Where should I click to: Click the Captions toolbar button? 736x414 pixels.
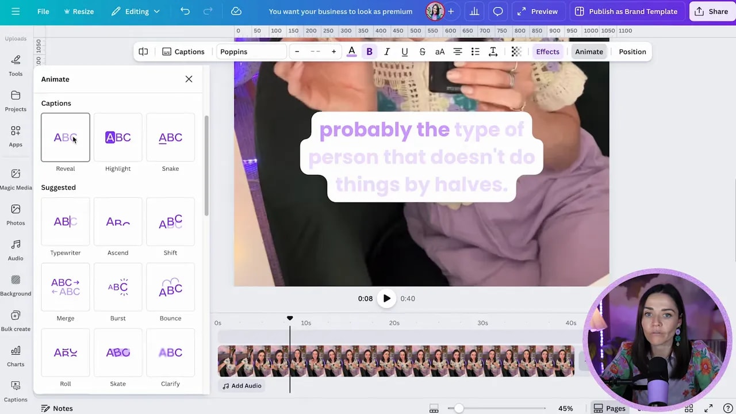point(183,52)
